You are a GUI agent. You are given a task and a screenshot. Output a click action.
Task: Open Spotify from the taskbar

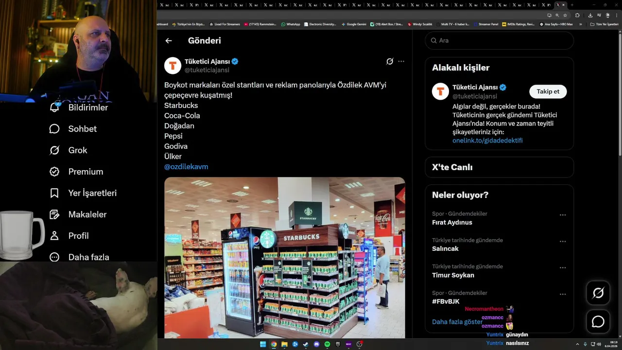327,344
